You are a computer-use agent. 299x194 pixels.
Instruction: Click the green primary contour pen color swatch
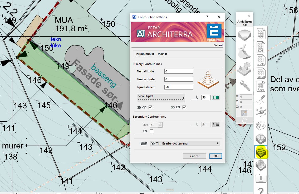(216, 97)
